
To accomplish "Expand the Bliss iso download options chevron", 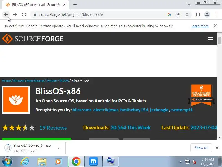I will (x=59, y=148).
